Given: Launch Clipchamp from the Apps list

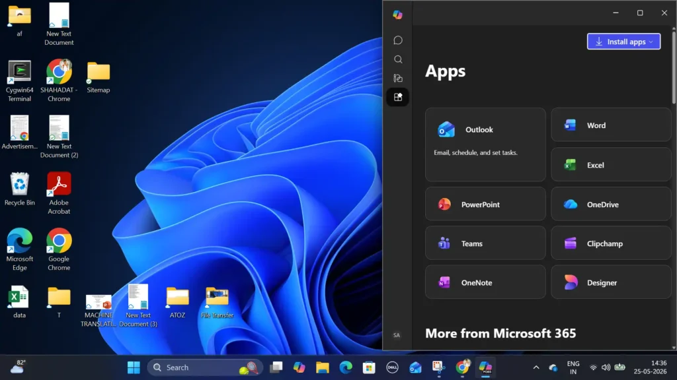Looking at the screenshot, I should point(611,243).
